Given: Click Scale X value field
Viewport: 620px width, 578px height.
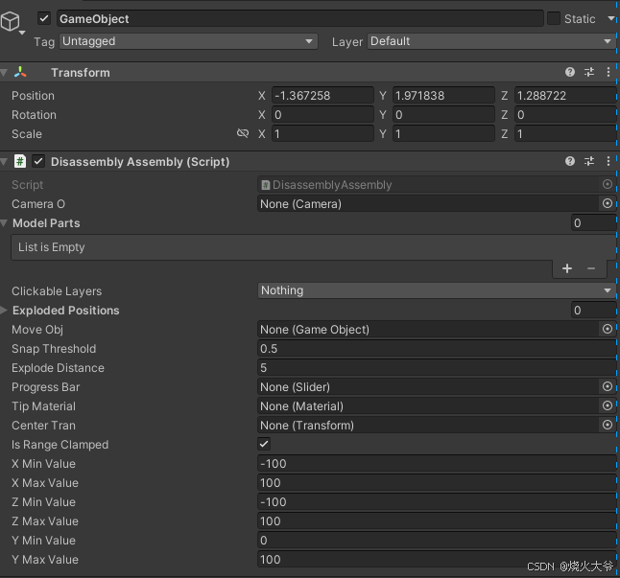Looking at the screenshot, I should click(x=322, y=134).
